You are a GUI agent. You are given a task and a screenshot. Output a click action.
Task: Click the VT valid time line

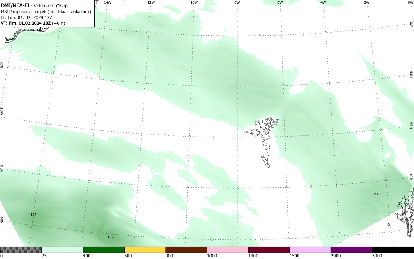coord(33,23)
